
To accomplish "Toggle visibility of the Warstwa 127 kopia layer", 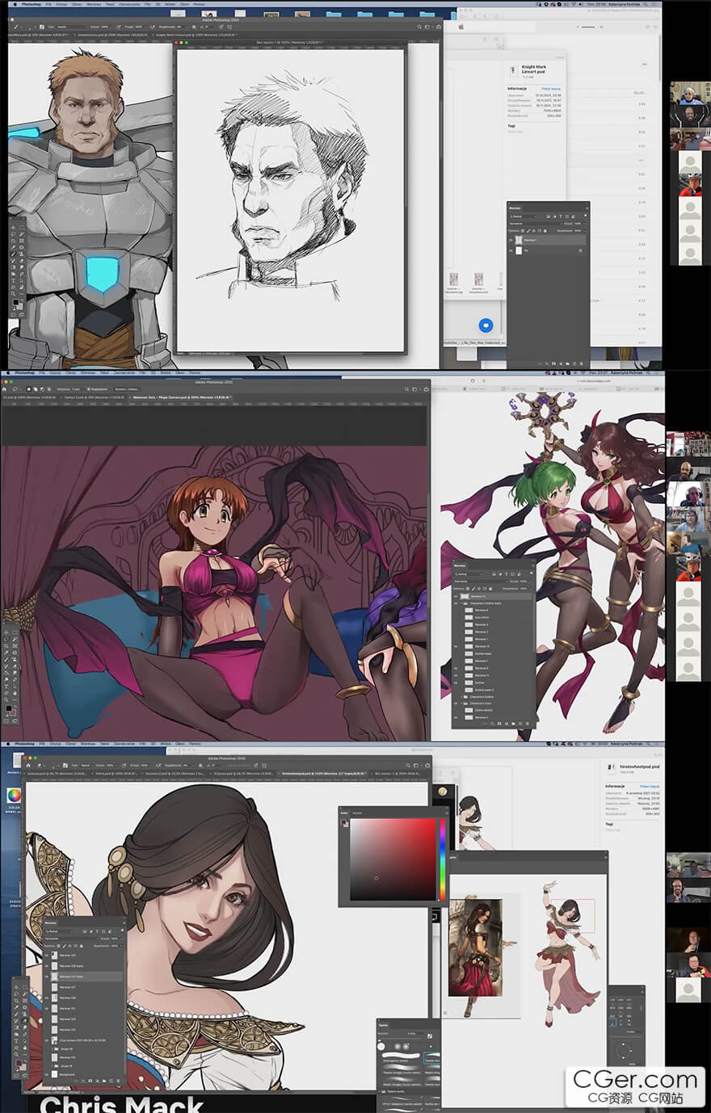I will [x=47, y=976].
